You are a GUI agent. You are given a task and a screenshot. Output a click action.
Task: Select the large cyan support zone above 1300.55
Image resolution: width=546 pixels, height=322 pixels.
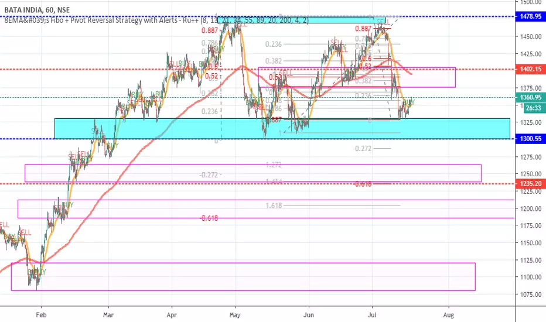pos(282,129)
